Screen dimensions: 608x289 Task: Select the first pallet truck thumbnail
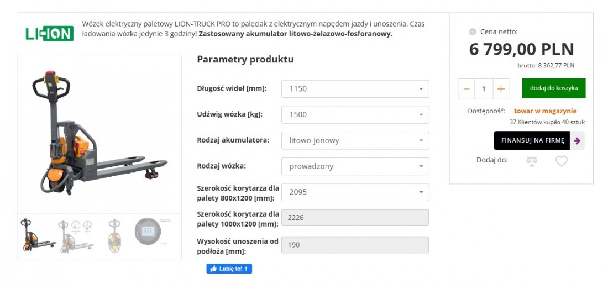[x=38, y=235]
